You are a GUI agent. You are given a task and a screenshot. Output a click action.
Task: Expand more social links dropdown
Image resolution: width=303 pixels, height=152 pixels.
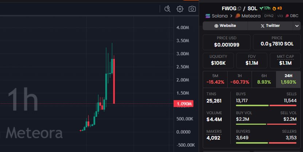click(296, 26)
